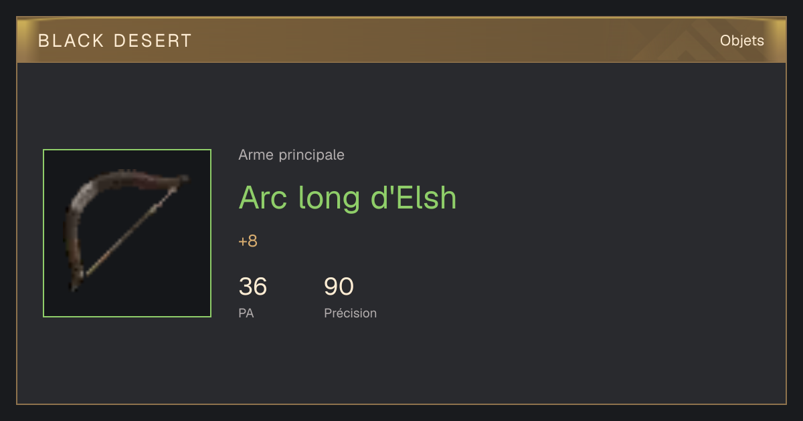Click the word DESERT in the header
The height and width of the screenshot is (421, 803).
tap(153, 41)
